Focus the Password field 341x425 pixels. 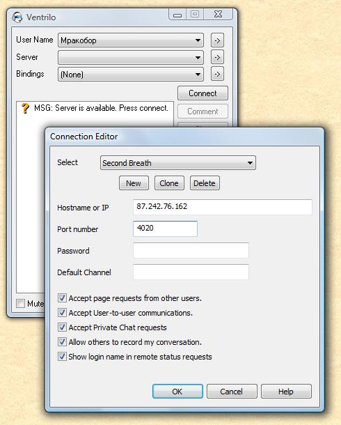(x=191, y=250)
